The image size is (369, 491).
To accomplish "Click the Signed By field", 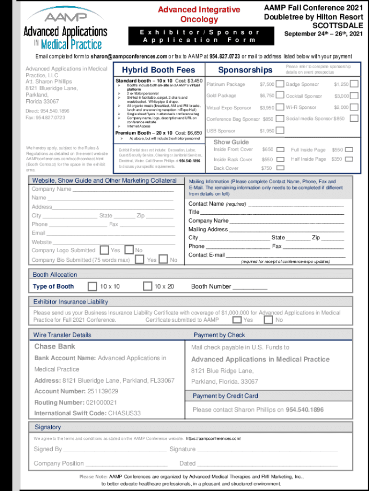I will [115, 449].
